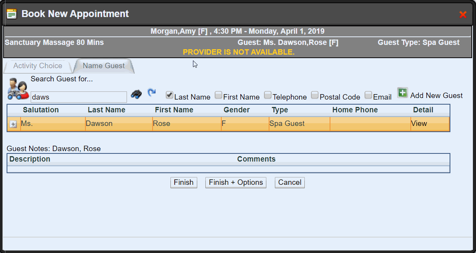Click the Finish button

click(x=184, y=182)
